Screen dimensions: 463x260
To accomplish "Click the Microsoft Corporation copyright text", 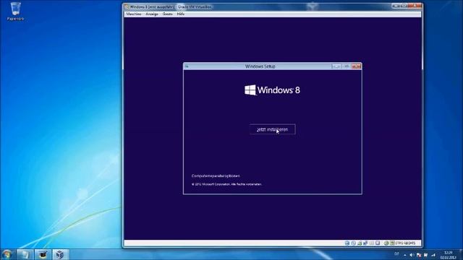I will [226, 184].
